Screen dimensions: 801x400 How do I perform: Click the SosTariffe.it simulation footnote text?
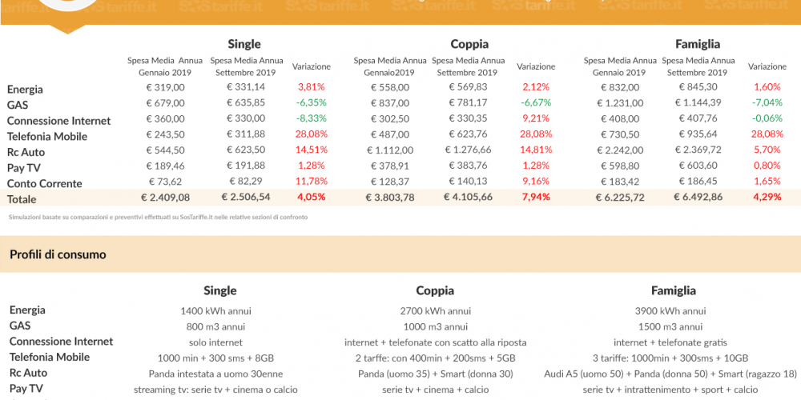click(158, 218)
